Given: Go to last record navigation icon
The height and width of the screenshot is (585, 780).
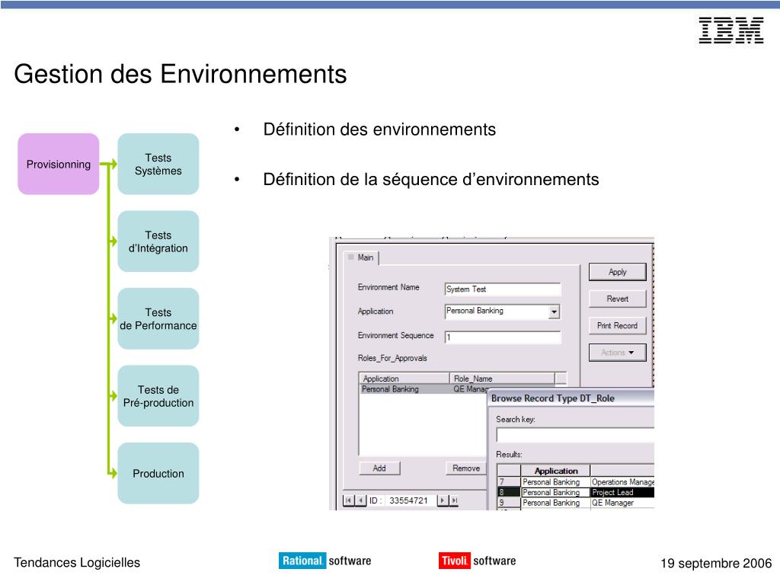Looking at the screenshot, I should [454, 500].
